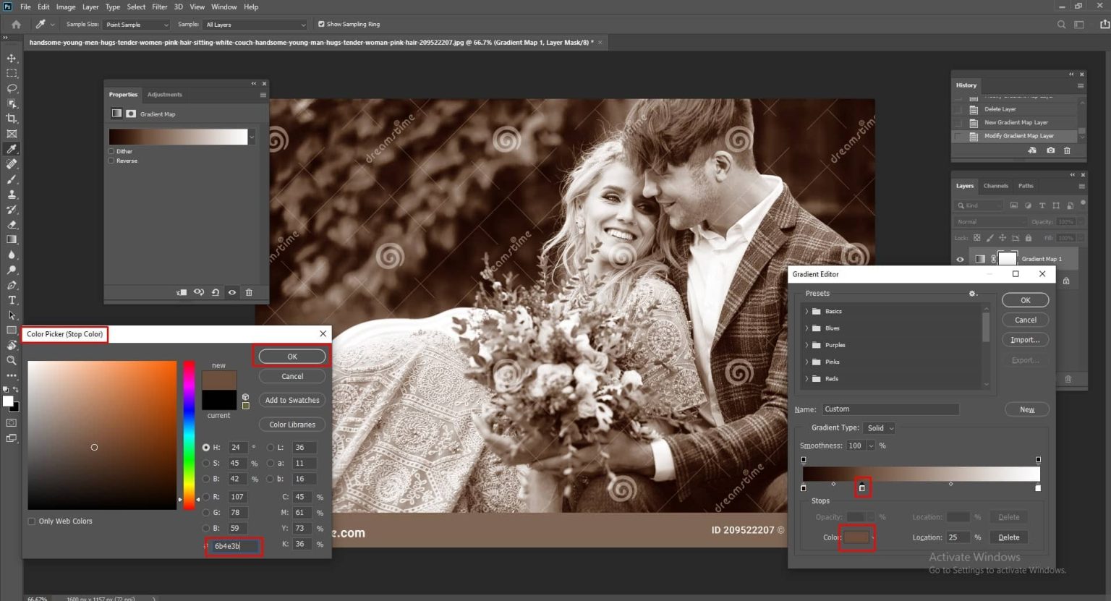The height and width of the screenshot is (601, 1111).
Task: Open the Filter menu
Action: (159, 7)
